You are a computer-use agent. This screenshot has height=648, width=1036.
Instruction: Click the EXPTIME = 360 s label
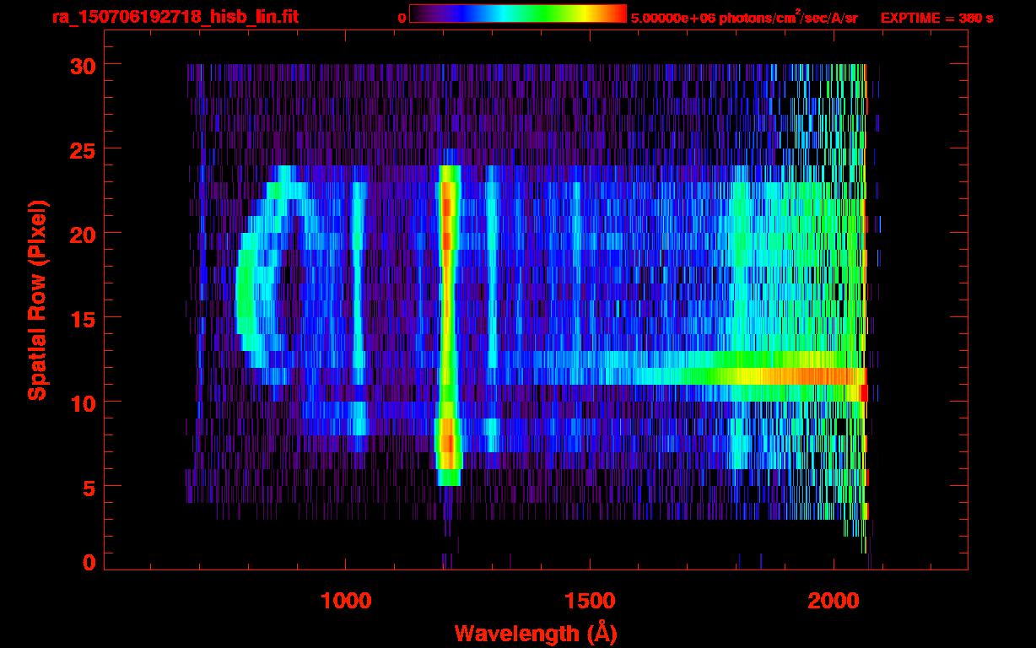click(x=936, y=19)
